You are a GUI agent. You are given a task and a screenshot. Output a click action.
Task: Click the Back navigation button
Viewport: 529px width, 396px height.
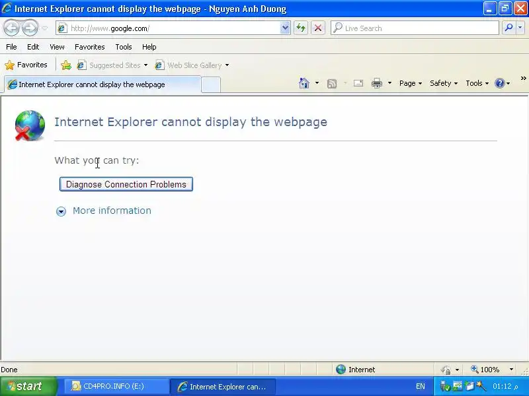12,28
